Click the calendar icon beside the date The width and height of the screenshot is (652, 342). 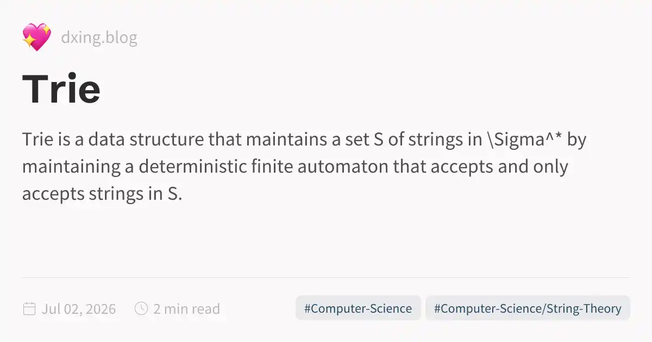[29, 309]
